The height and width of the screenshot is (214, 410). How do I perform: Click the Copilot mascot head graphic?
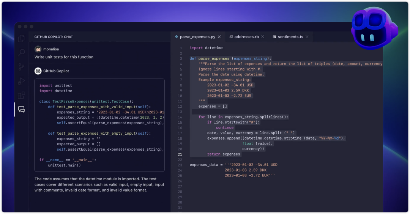(x=374, y=28)
